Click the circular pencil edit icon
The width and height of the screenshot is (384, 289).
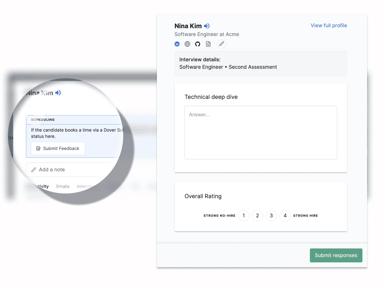pos(222,44)
